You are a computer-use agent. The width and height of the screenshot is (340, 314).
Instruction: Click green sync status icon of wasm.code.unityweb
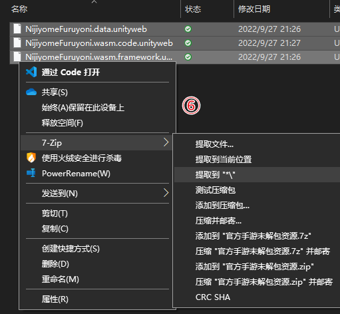[x=188, y=43]
